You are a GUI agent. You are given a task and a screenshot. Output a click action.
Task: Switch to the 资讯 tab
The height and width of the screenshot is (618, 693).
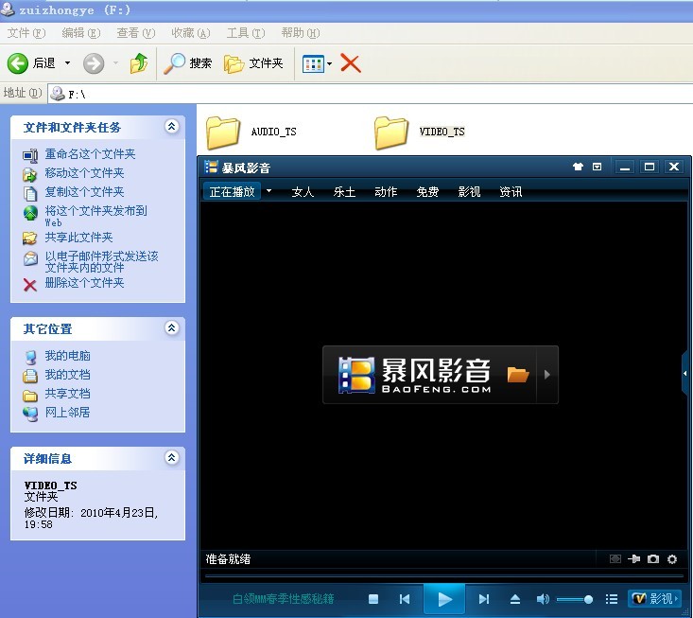click(511, 192)
